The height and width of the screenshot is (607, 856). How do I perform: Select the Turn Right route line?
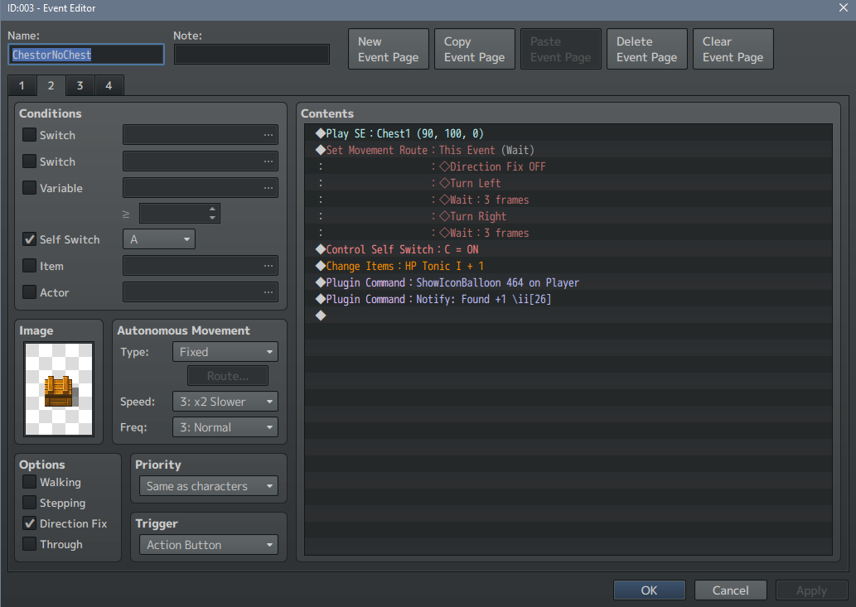pos(568,216)
